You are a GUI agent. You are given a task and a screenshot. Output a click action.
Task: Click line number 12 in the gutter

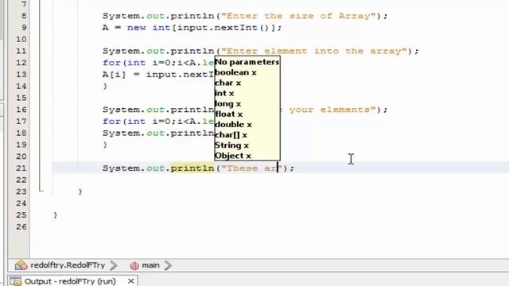click(21, 63)
